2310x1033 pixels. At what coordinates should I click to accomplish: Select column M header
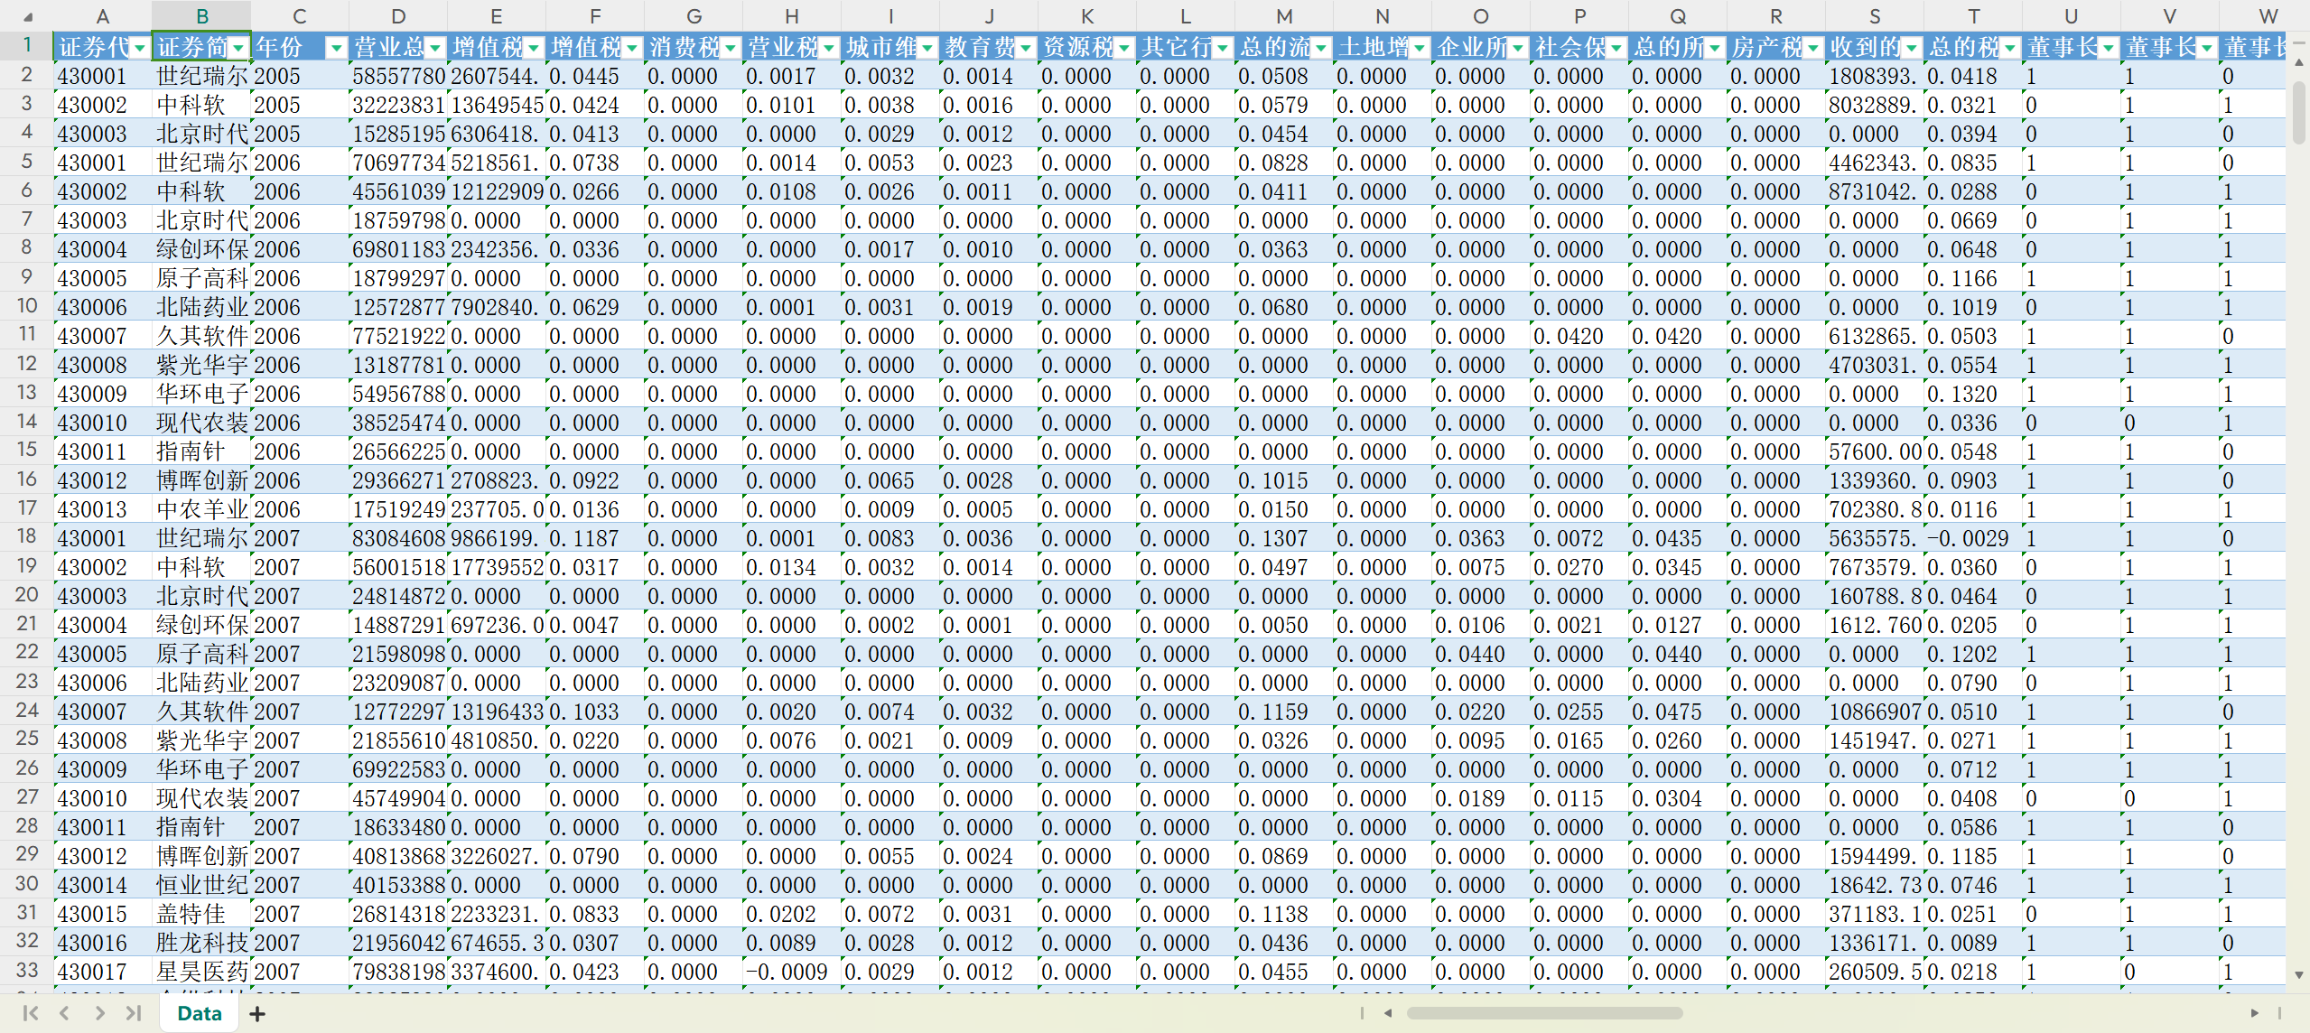pos(1283,16)
